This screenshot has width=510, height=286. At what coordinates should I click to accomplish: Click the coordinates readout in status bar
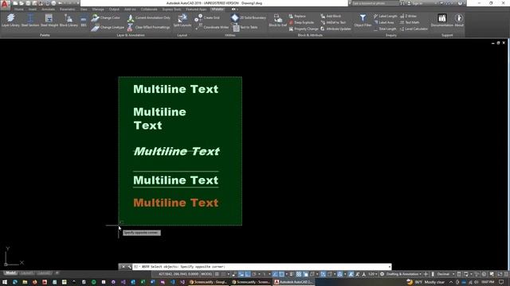[178, 274]
